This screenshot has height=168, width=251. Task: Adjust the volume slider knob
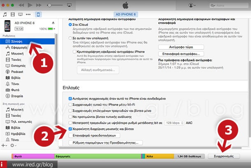pos(49,5)
